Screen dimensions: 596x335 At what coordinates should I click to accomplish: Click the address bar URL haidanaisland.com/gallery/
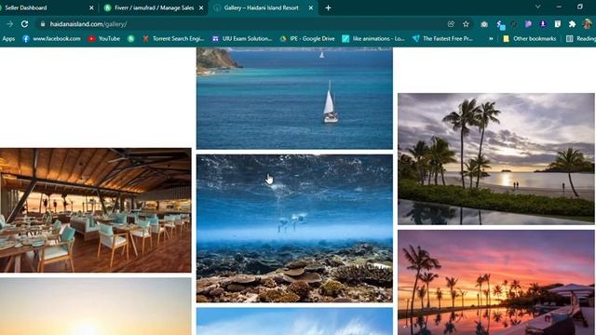(88, 24)
